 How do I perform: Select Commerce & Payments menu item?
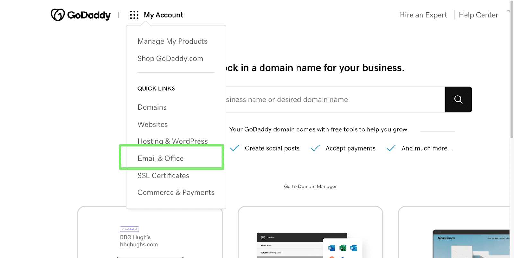176,192
